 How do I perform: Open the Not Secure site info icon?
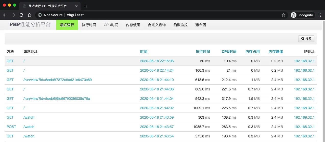point(40,15)
